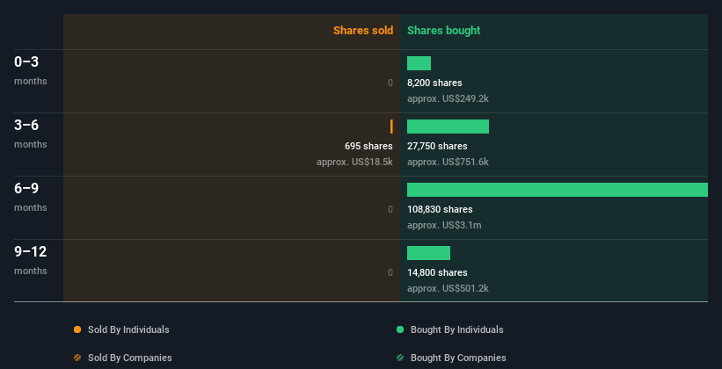Image resolution: width=722 pixels, height=369 pixels.
Task: Click the striped green 'Bought By Companies' icon
Action: [400, 358]
